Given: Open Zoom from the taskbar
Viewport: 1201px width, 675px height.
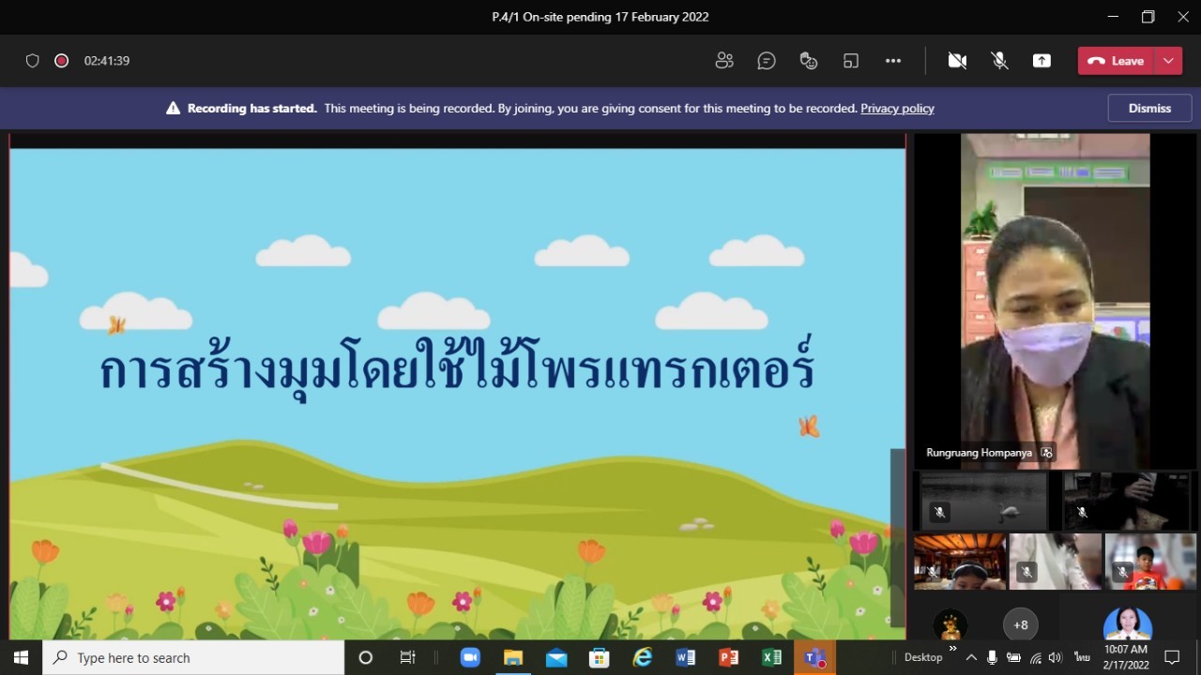Looking at the screenshot, I should pyautogui.click(x=470, y=657).
